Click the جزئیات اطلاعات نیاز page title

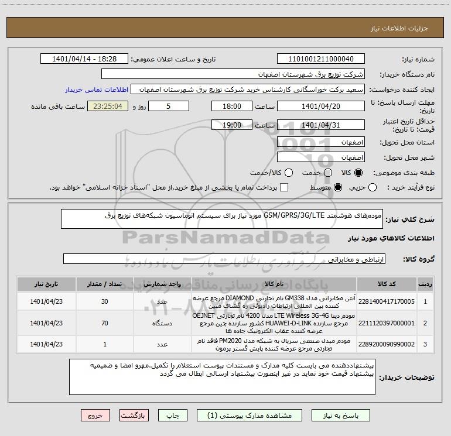tap(399, 28)
